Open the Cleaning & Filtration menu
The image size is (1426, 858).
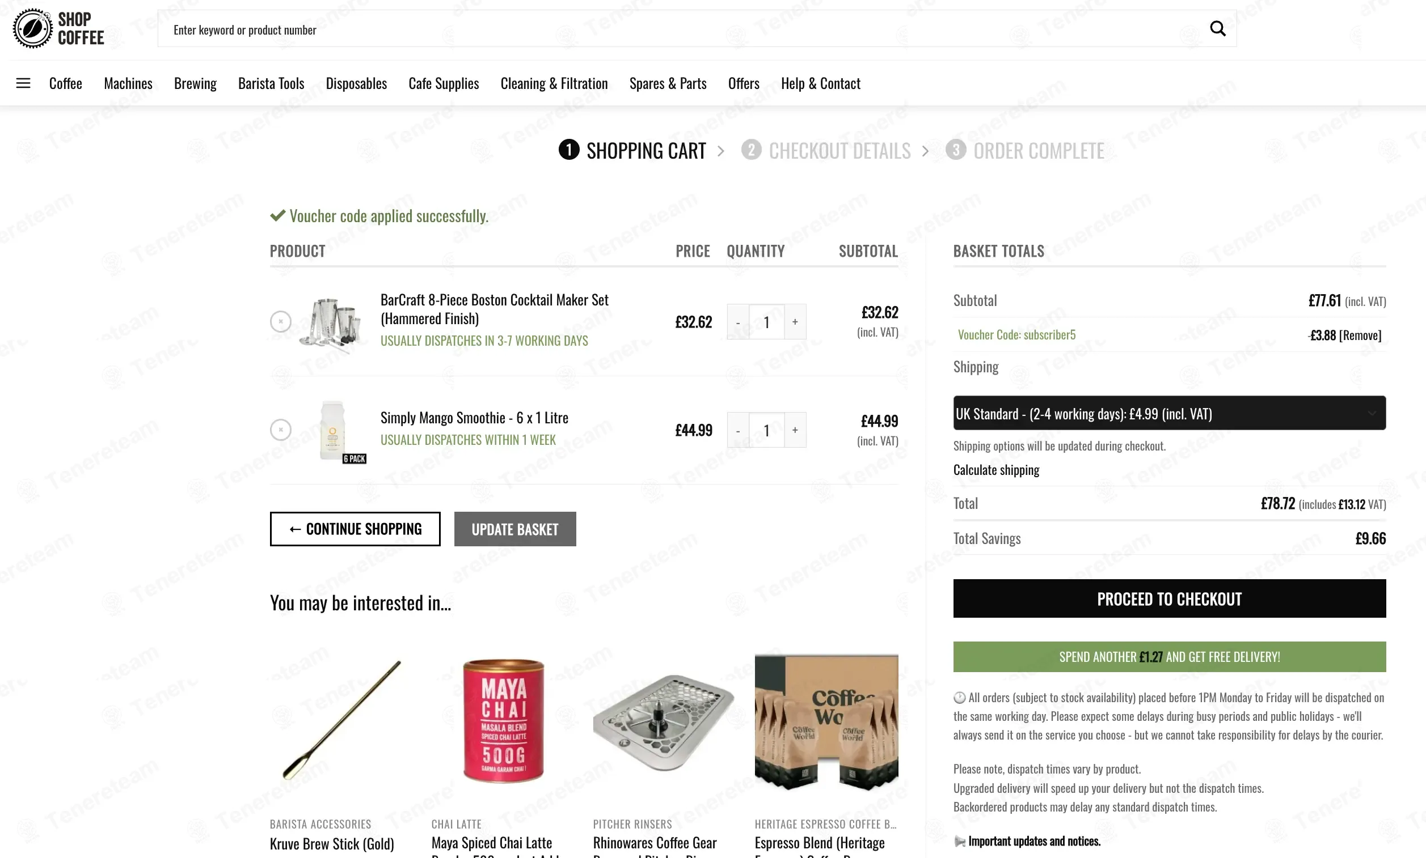tap(554, 83)
